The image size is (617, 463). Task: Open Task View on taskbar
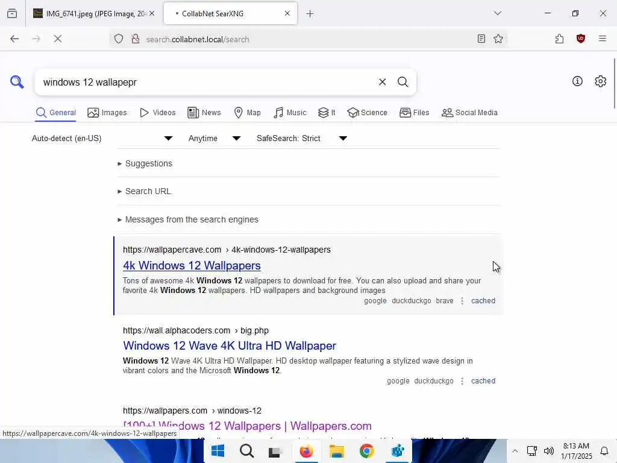click(x=274, y=452)
